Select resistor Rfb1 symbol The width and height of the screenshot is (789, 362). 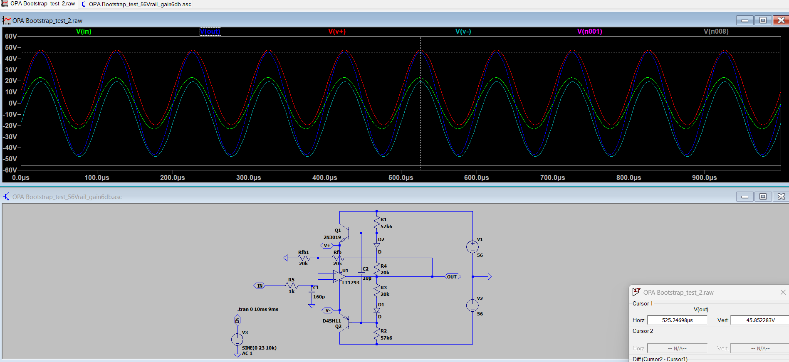tap(304, 258)
